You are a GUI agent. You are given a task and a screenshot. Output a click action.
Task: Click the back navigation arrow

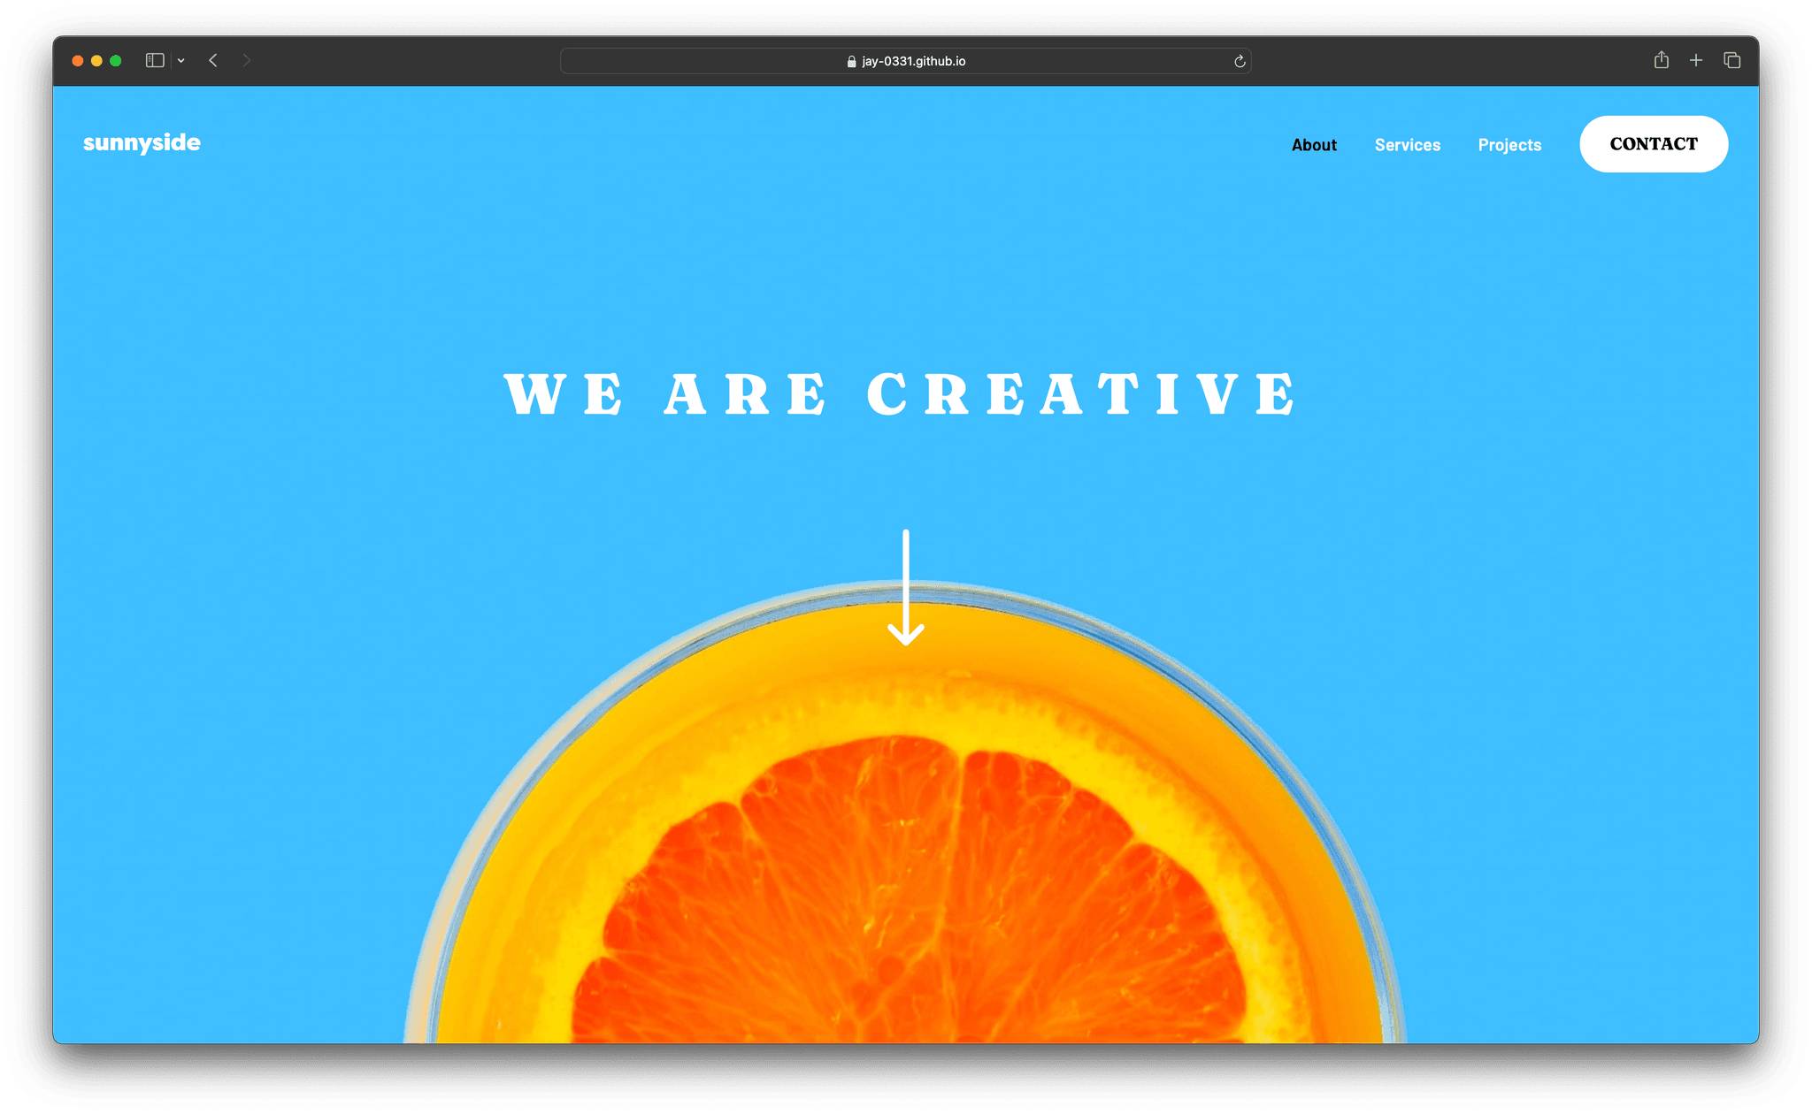(212, 60)
